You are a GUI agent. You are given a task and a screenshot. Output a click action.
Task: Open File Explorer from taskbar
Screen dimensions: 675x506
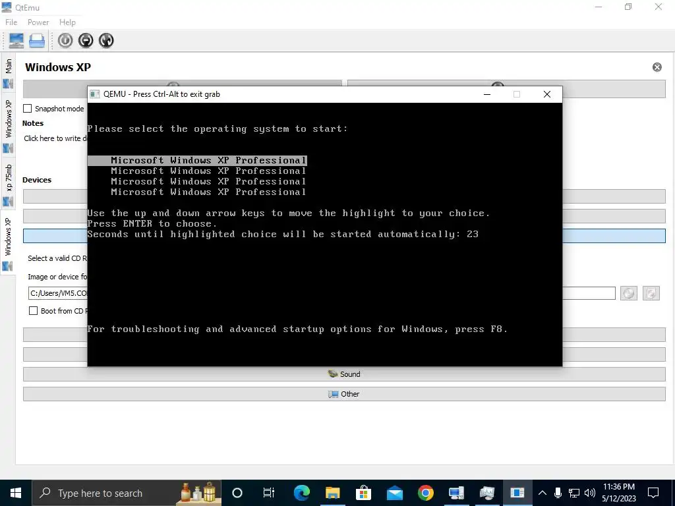[332, 493]
